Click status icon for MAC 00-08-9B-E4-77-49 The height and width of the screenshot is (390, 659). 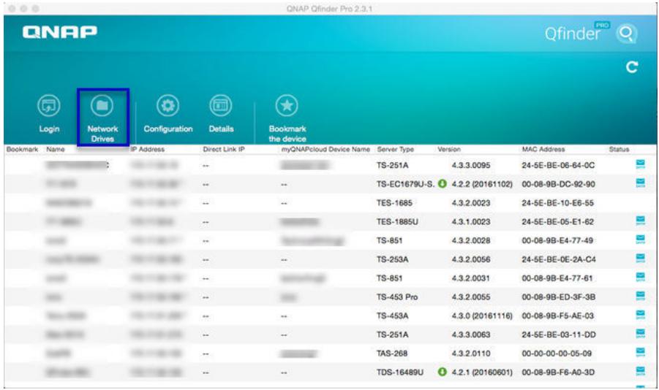[x=640, y=240]
